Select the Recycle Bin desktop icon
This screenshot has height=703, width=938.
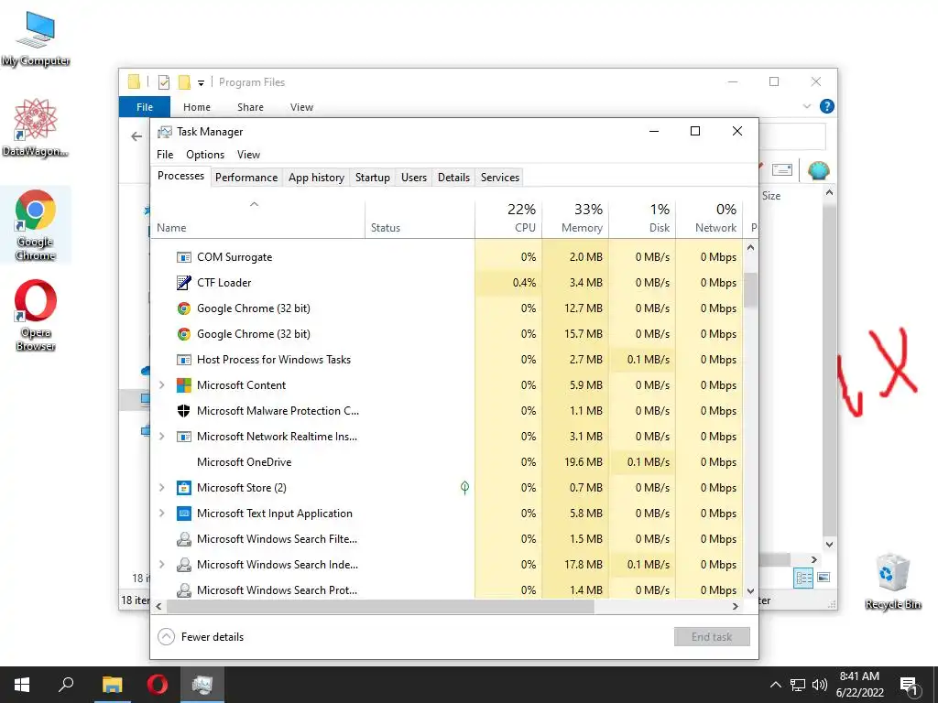pos(892,581)
